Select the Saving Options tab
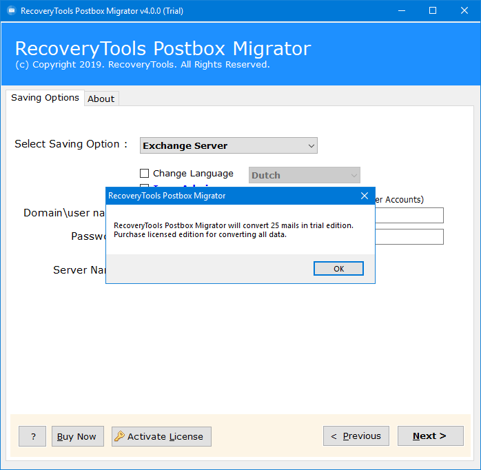This screenshot has width=481, height=470. pos(45,98)
